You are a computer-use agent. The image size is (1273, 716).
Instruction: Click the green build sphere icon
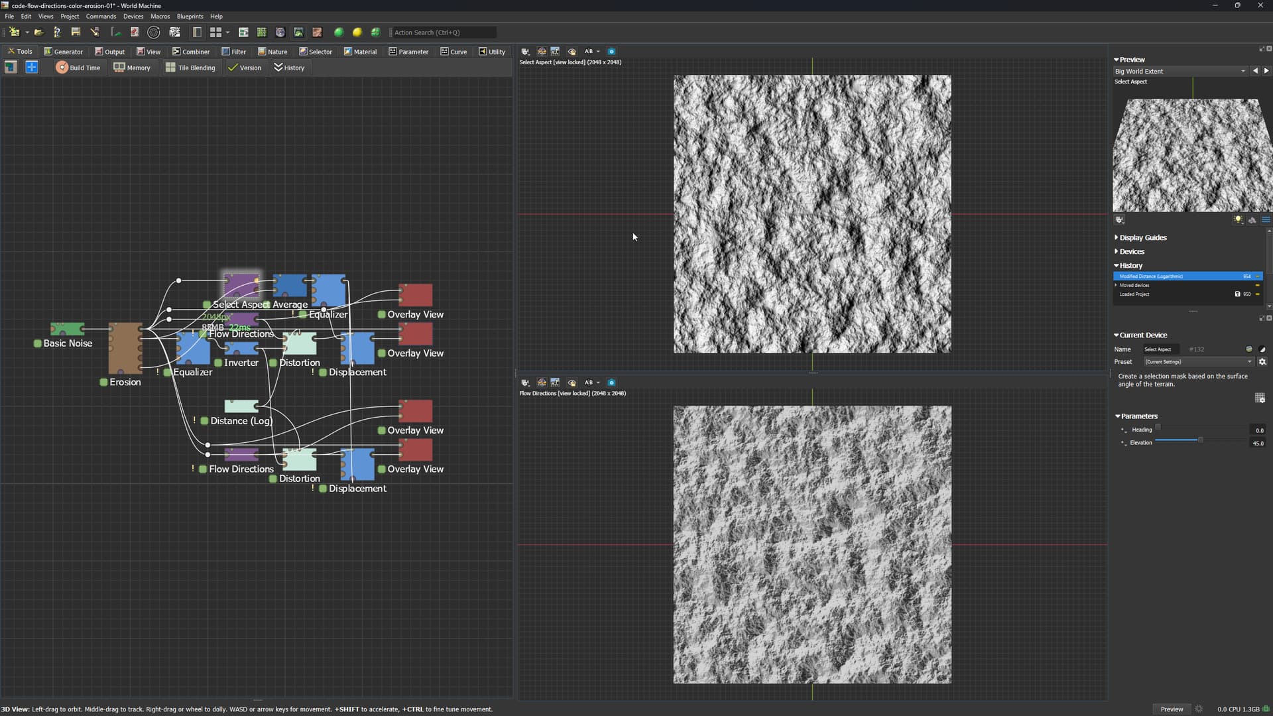(x=339, y=32)
